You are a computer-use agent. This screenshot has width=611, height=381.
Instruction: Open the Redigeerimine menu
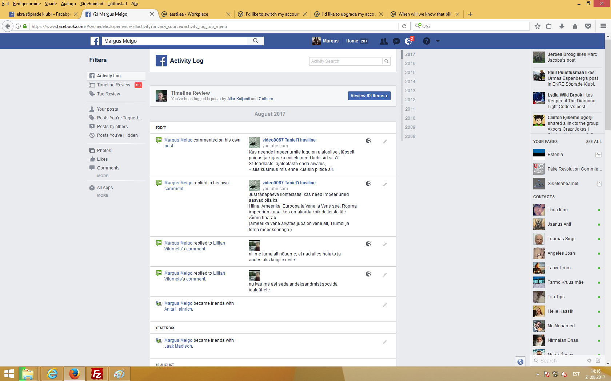pyautogui.click(x=27, y=4)
